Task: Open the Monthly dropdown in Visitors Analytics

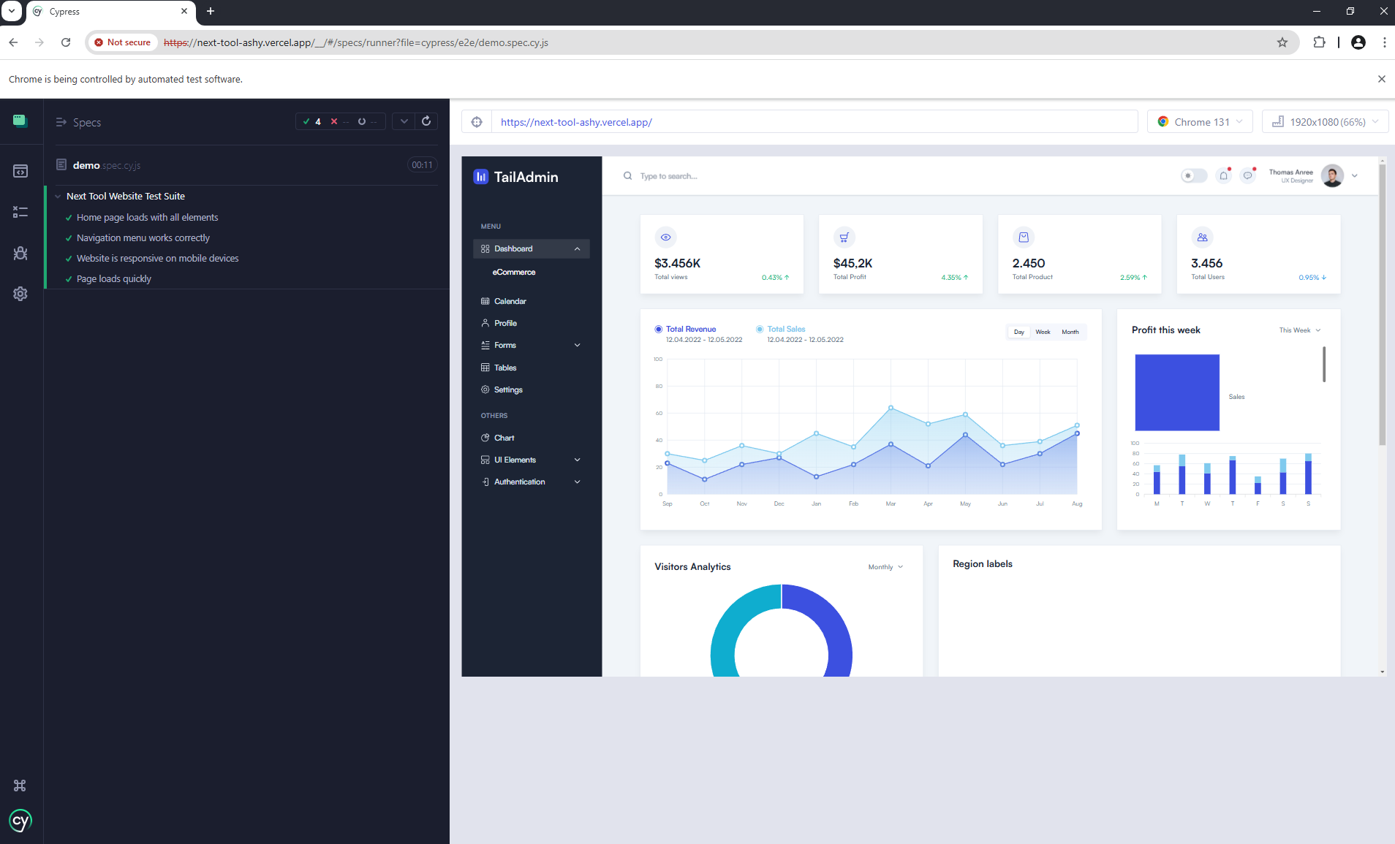Action: (x=885, y=567)
